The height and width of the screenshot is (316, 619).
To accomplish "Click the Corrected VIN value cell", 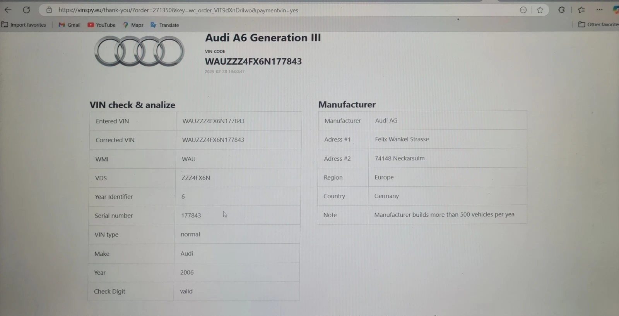I will click(238, 140).
